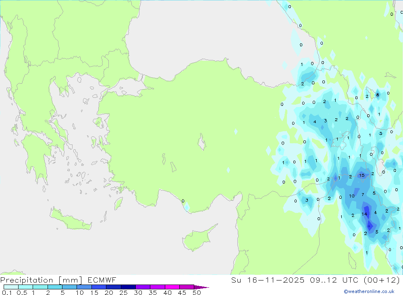Pick the 10–15 mm legend swatch
The image size is (403, 295).
(84, 287)
